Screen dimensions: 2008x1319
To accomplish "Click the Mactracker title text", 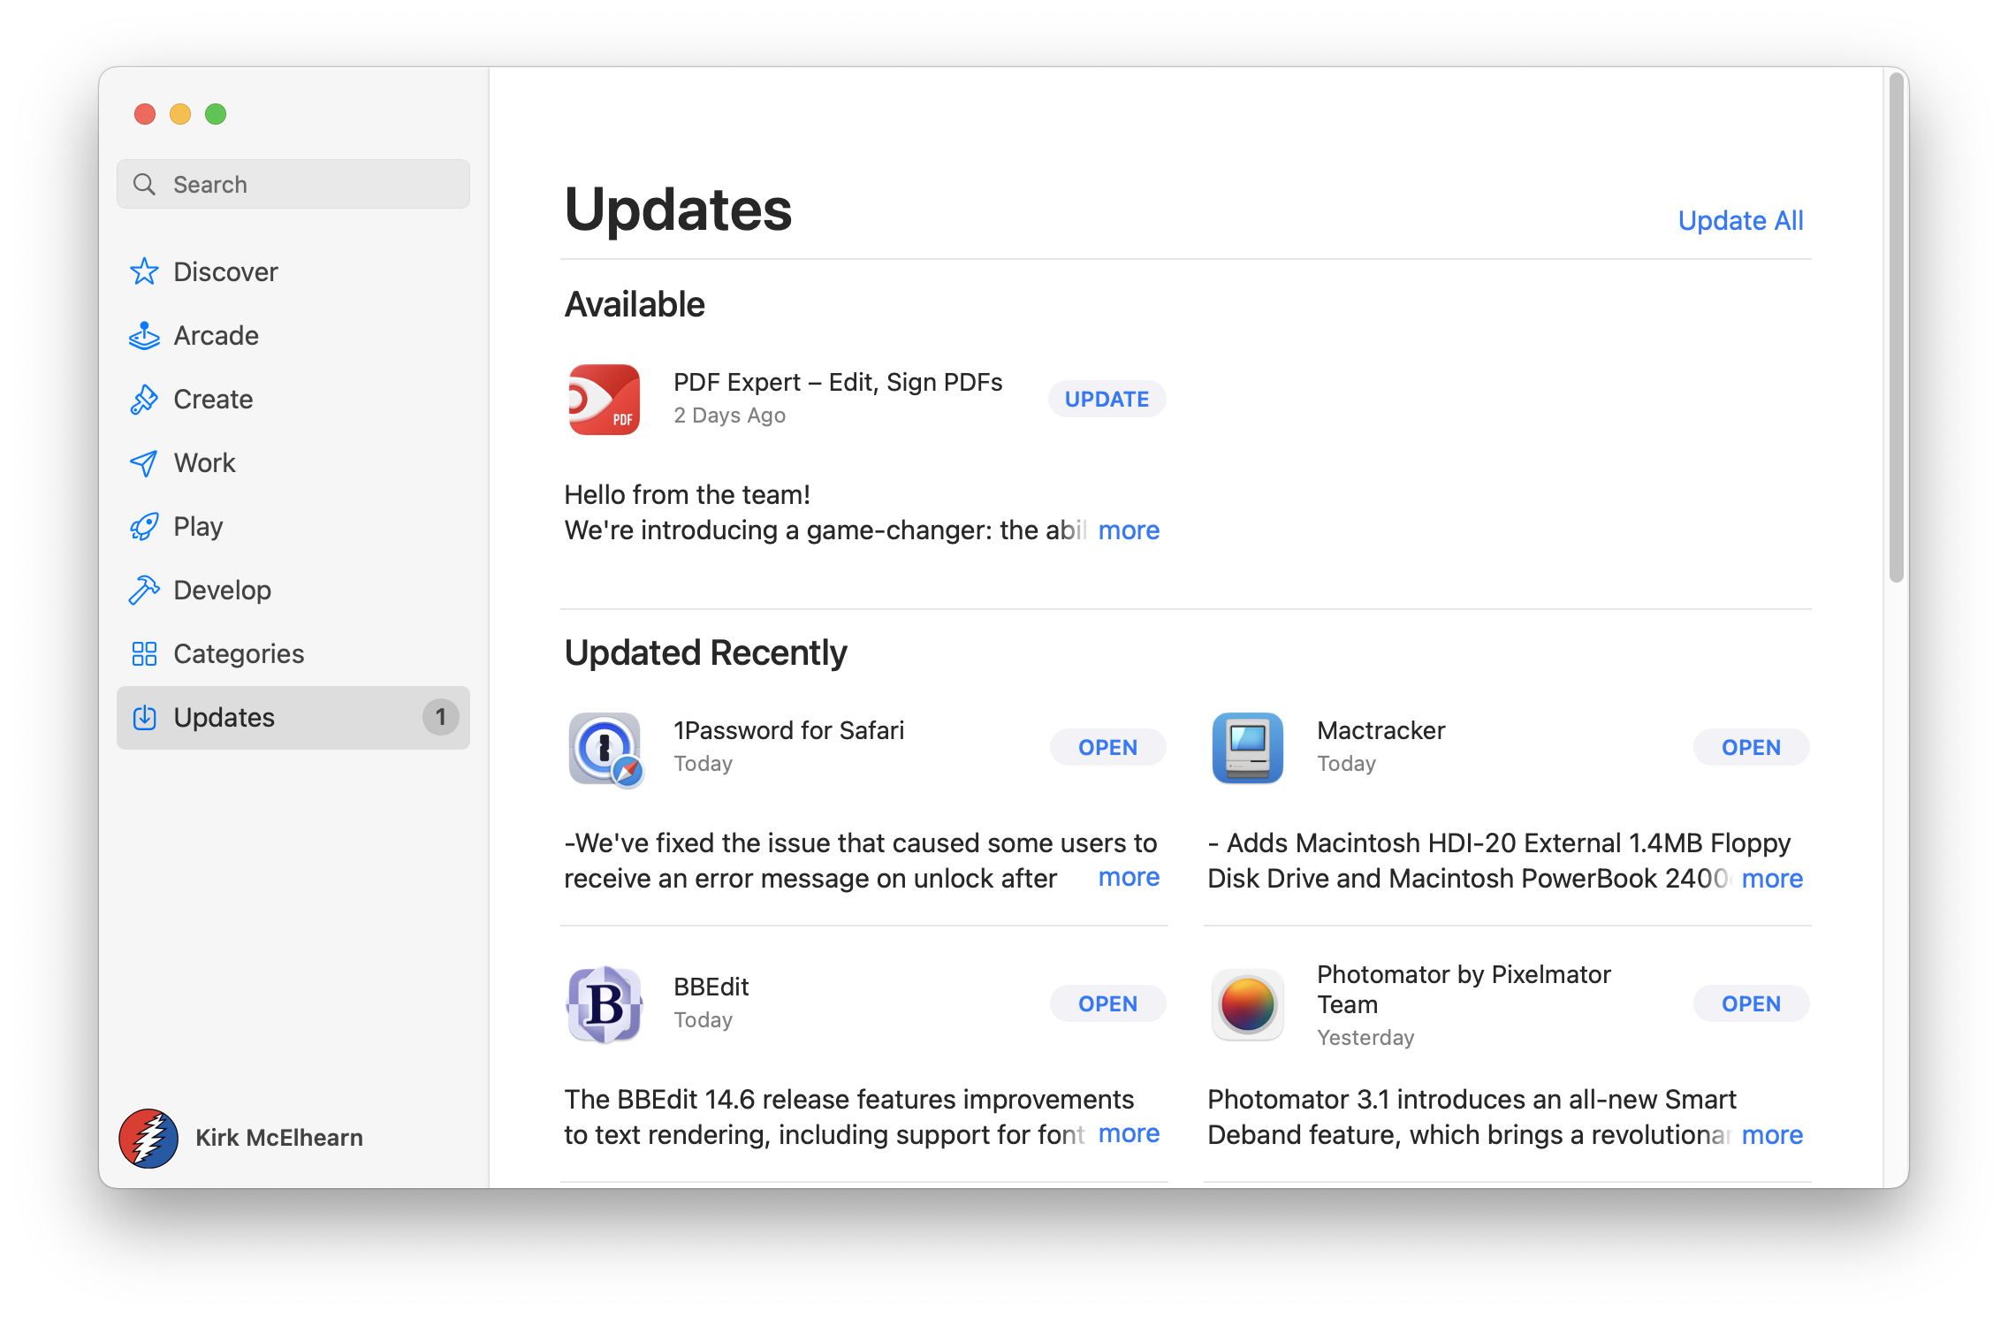I will coord(1380,730).
